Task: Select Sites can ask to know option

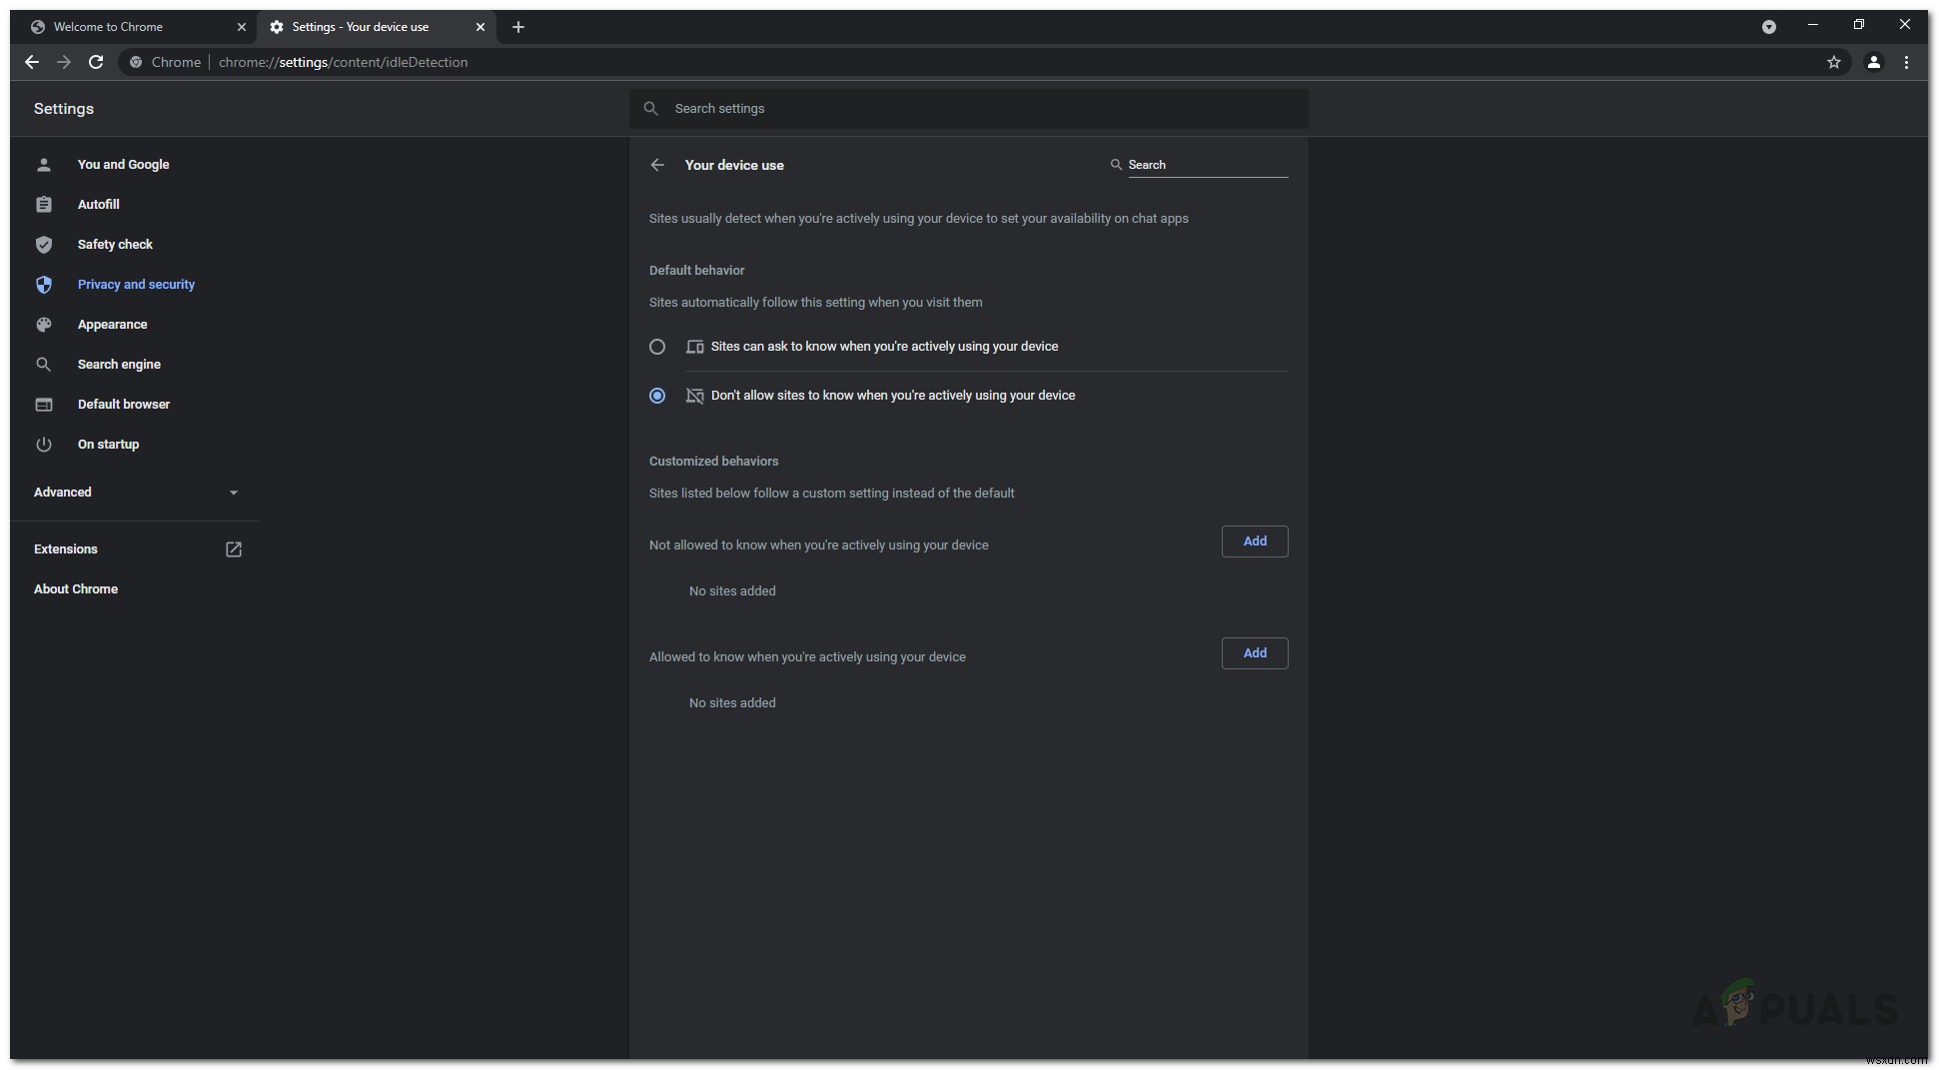Action: coord(657,347)
